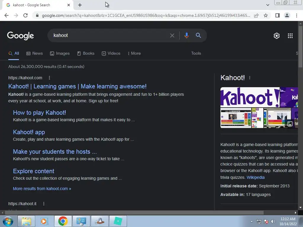
Task: Open Chrome profile avatar menu
Action: point(287,15)
